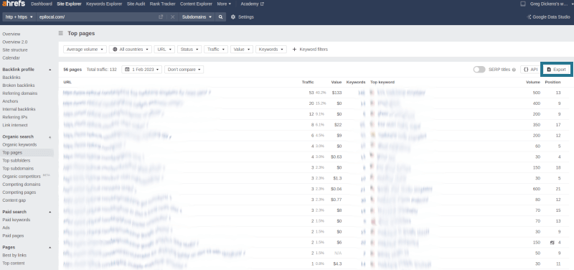Click the SERP titles help icon
The height and width of the screenshot is (270, 574).
[514, 70]
